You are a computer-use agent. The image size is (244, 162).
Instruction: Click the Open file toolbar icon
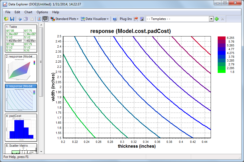[7, 19]
